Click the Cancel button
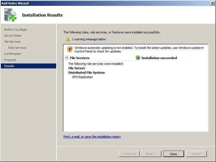The image size is (216, 162). pos(196,154)
